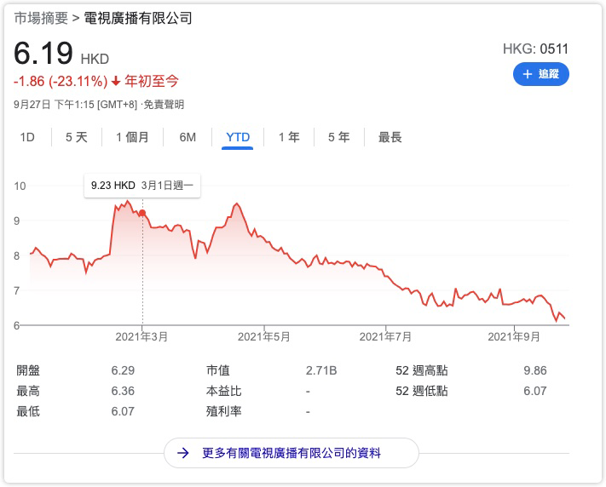Click the 市場摘要 breadcrumb
Viewport: 606px width, 487px height.
pyautogui.click(x=41, y=18)
